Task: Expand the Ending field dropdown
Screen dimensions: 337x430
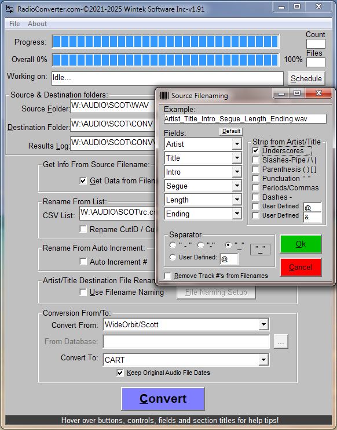Action: (237, 214)
